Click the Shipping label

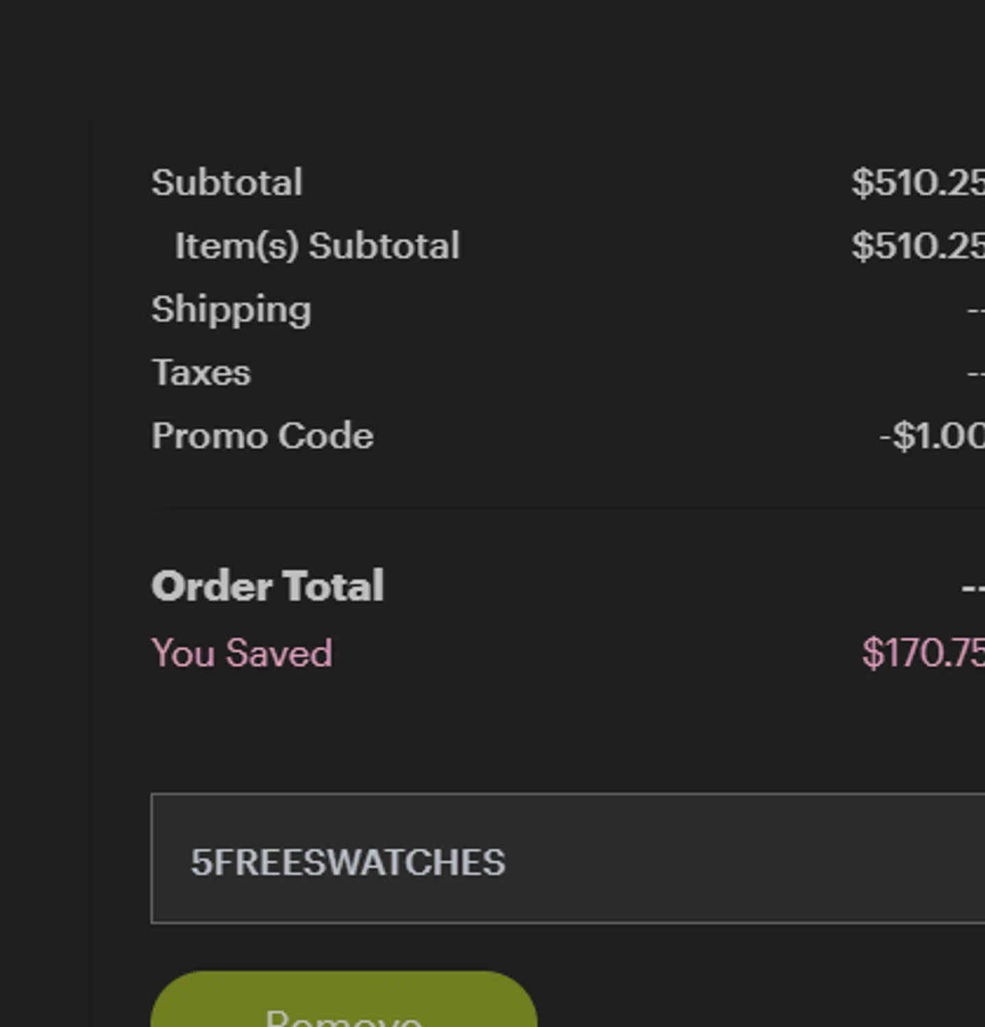[231, 309]
